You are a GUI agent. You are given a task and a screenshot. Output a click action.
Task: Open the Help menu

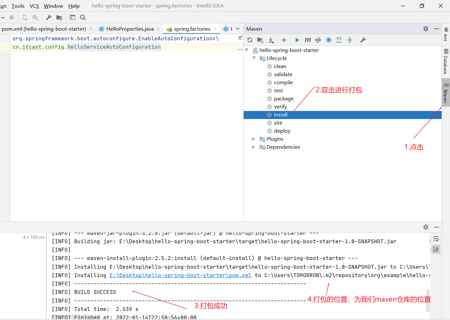tap(74, 6)
